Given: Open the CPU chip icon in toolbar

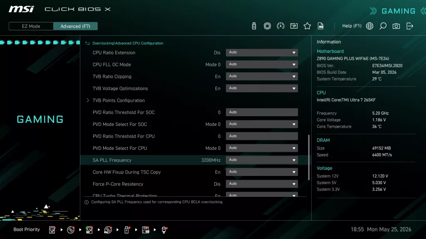Looking at the screenshot, I should pos(267,26).
